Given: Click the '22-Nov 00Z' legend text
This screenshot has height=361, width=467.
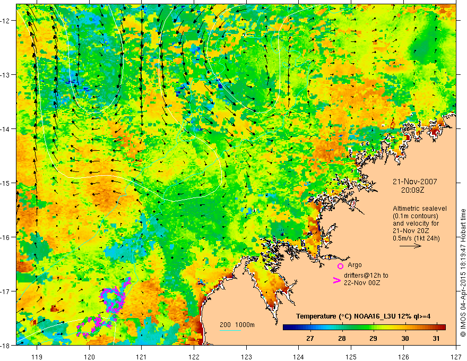Looking at the screenshot, I should pos(362,282).
